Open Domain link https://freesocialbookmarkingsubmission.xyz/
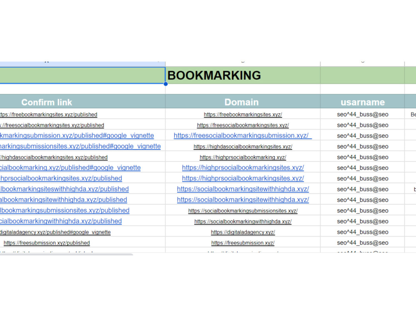 pyautogui.click(x=243, y=136)
